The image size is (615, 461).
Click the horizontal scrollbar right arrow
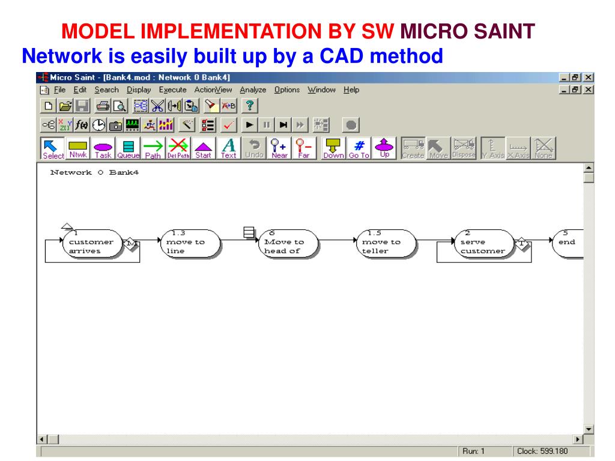tap(577, 439)
